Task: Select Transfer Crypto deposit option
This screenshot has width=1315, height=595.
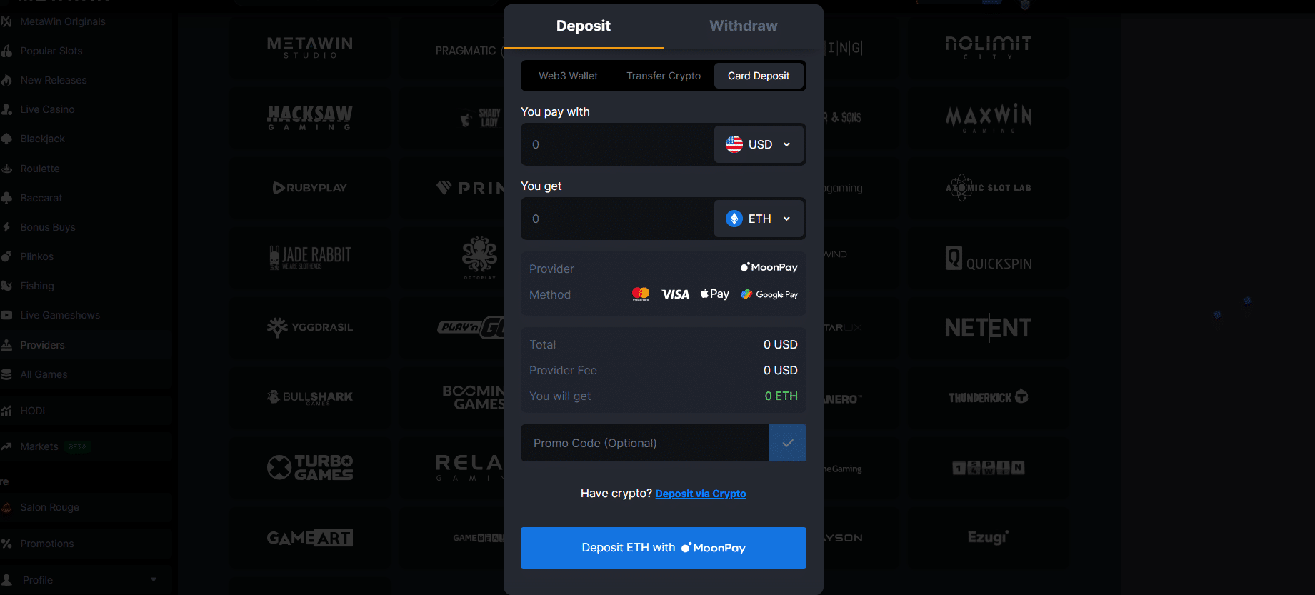Action: (664, 76)
